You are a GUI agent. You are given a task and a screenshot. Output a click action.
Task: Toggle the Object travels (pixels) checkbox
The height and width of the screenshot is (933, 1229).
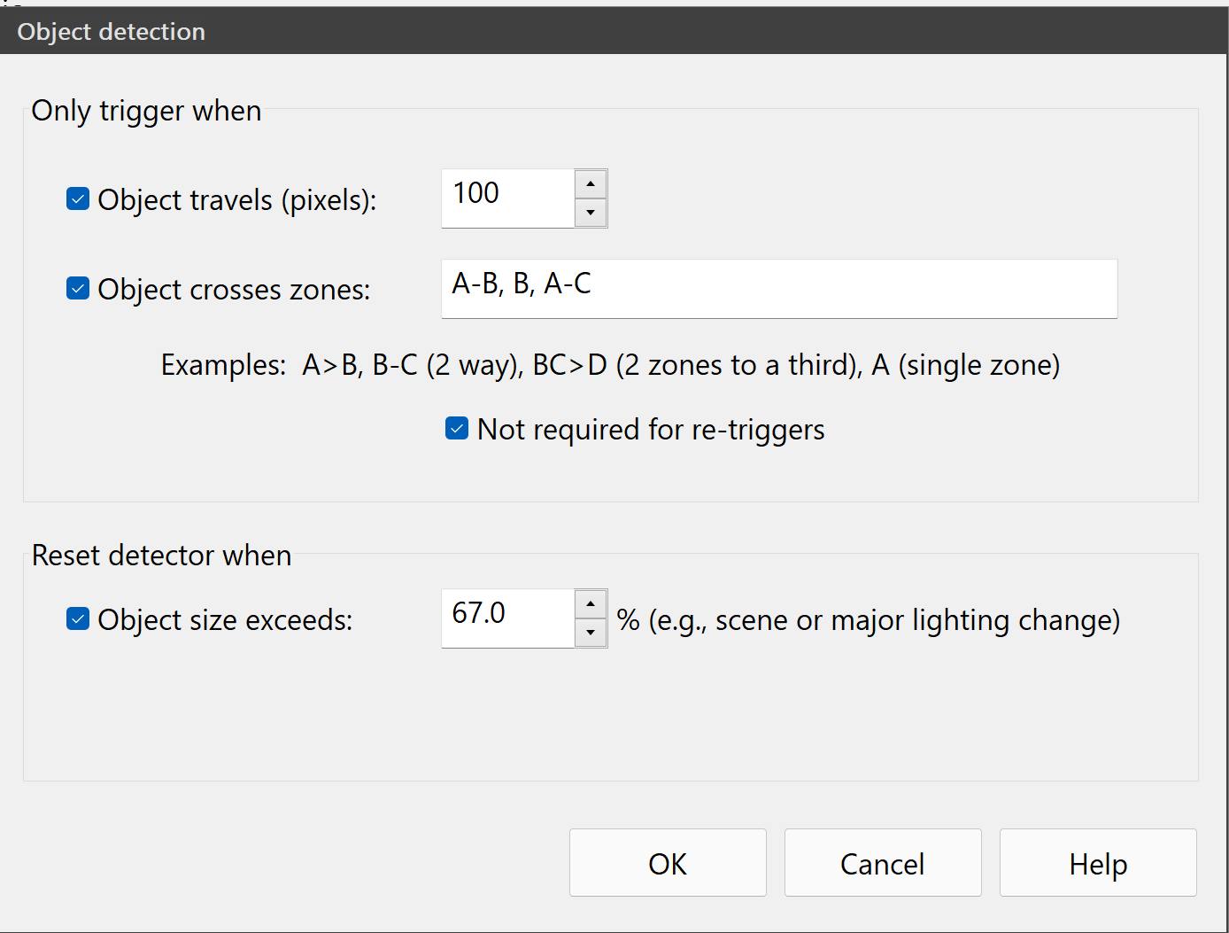(x=78, y=199)
